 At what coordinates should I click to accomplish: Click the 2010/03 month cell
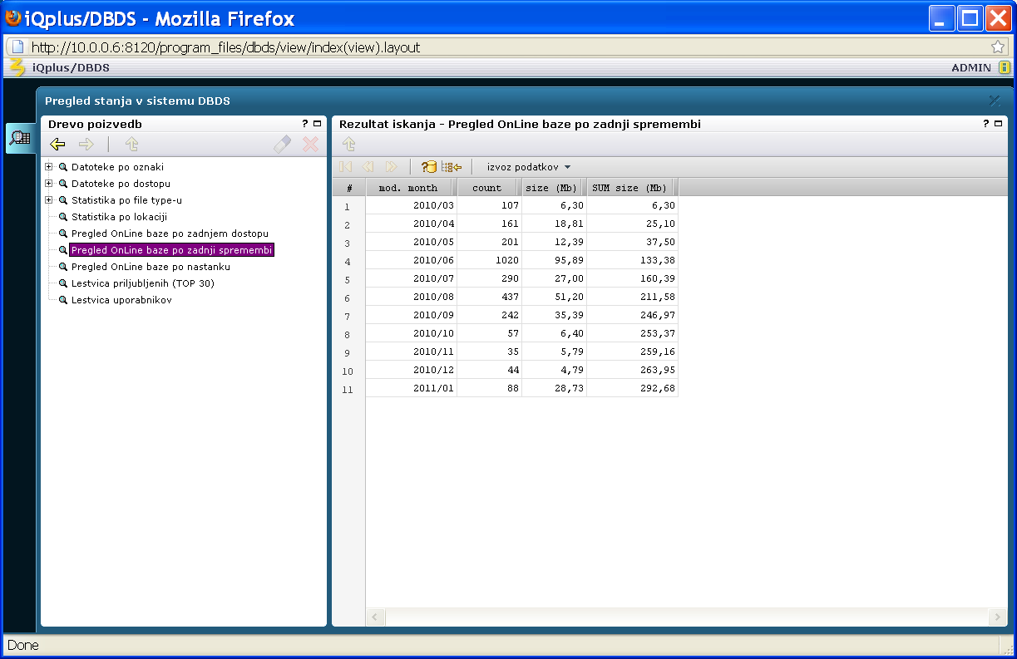411,205
